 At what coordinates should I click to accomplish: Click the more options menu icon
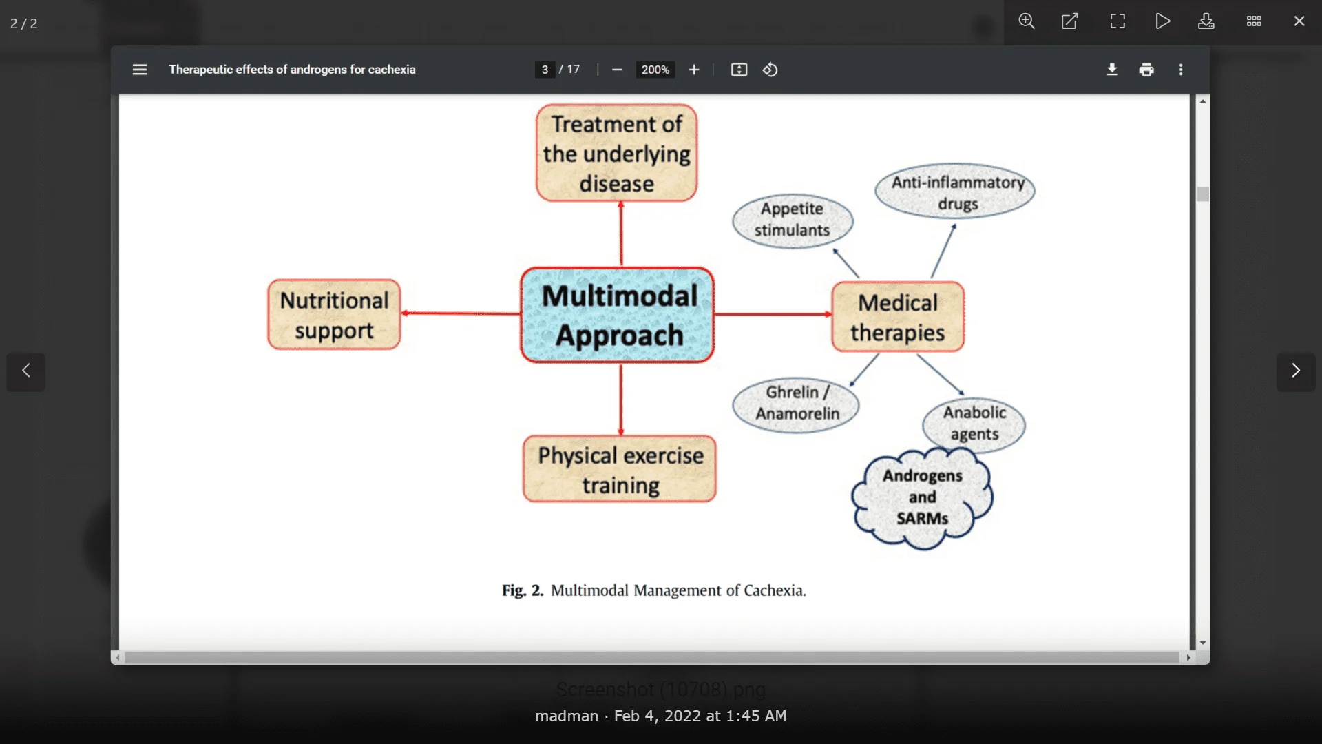[1180, 69]
